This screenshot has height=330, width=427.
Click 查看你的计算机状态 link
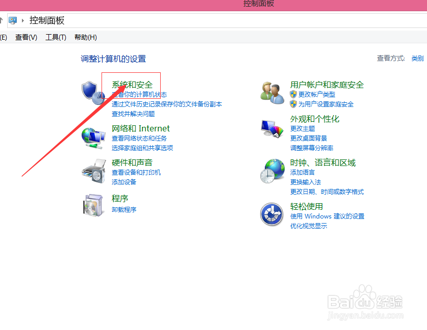pos(139,94)
